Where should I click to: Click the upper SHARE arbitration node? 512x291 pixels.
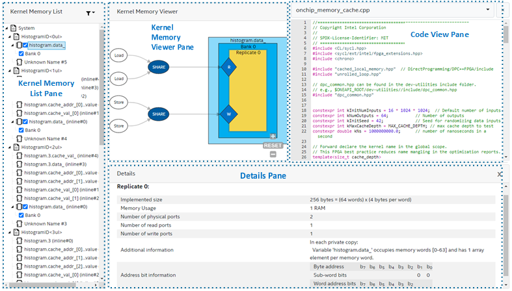159,67
